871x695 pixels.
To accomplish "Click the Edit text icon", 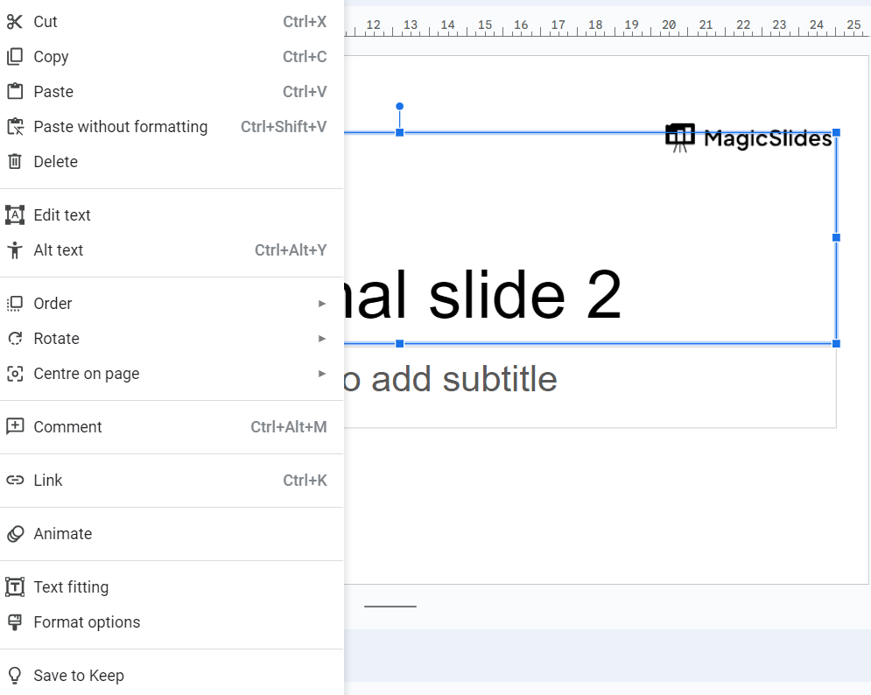I will click(15, 215).
